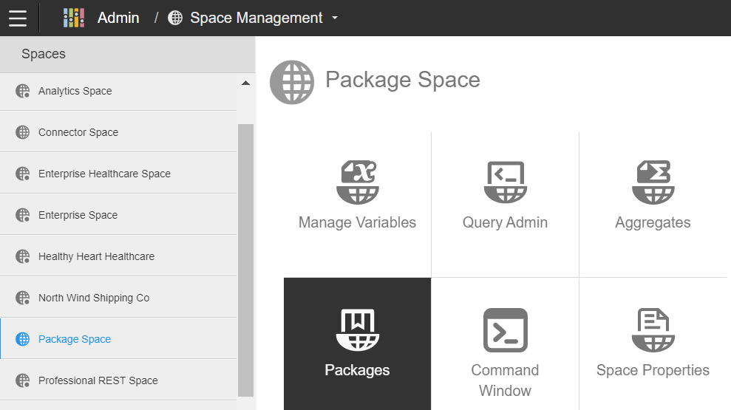Launch the Command Window terminal icon

point(506,330)
